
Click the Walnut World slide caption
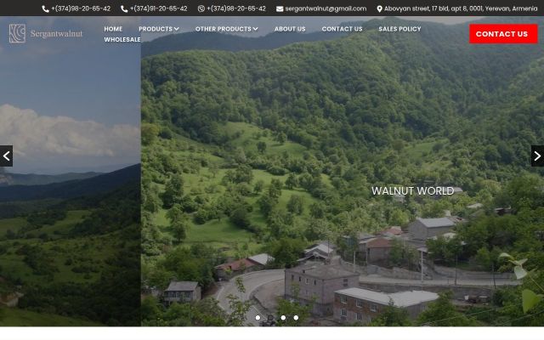(x=413, y=190)
